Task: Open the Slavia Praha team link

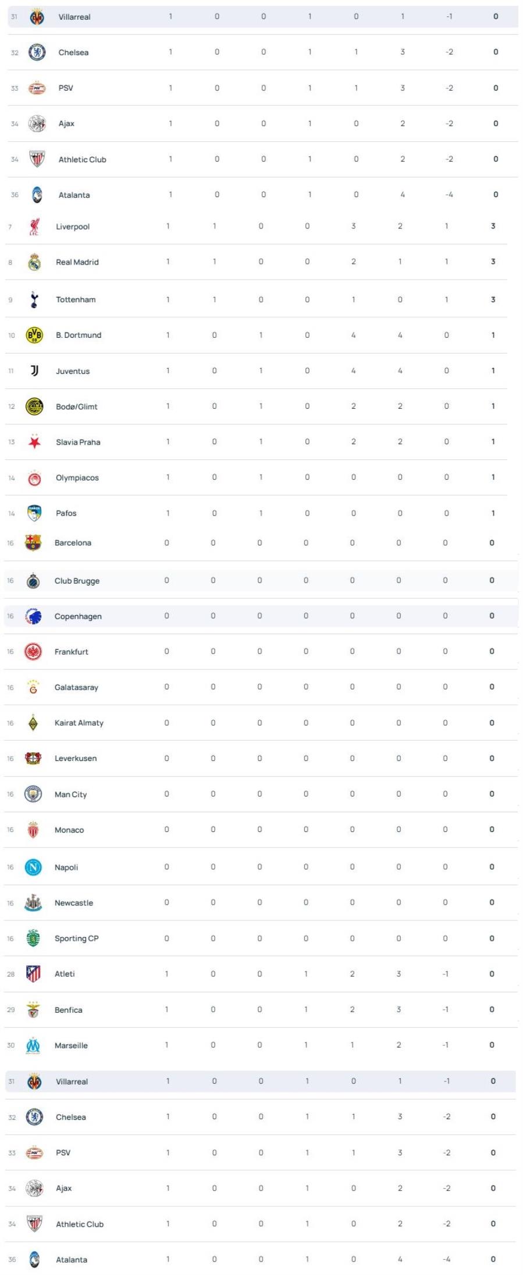Action: (x=78, y=442)
